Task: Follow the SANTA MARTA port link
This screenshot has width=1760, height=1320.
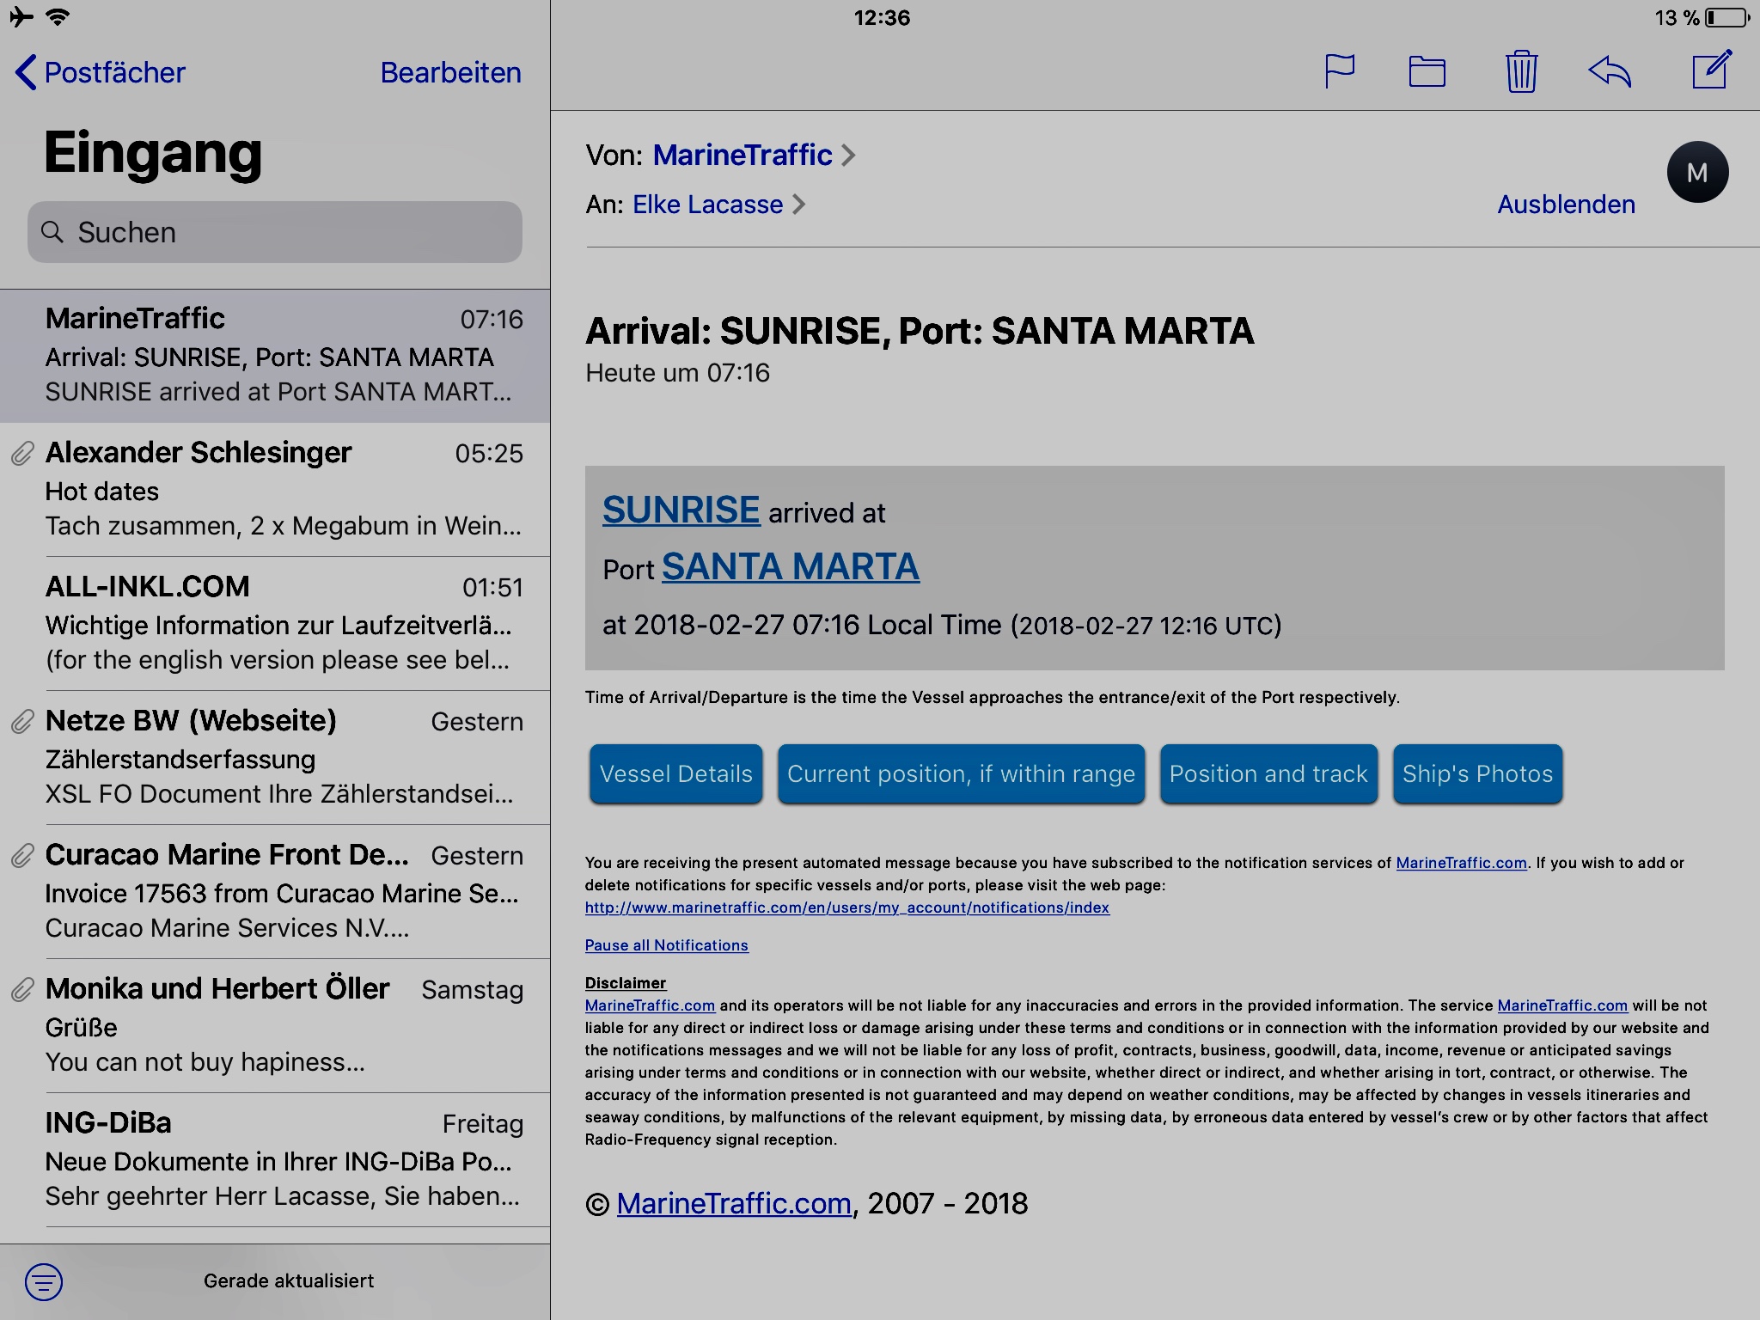Action: coord(791,566)
